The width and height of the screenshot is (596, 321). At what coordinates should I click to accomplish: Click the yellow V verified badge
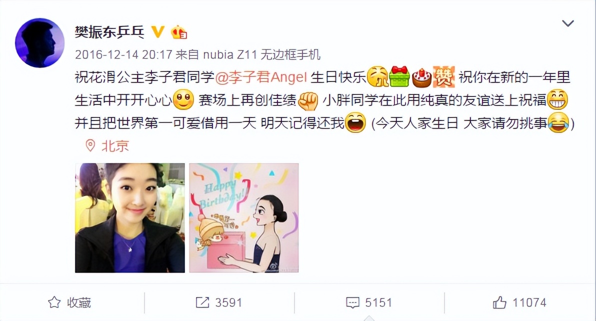click(157, 32)
